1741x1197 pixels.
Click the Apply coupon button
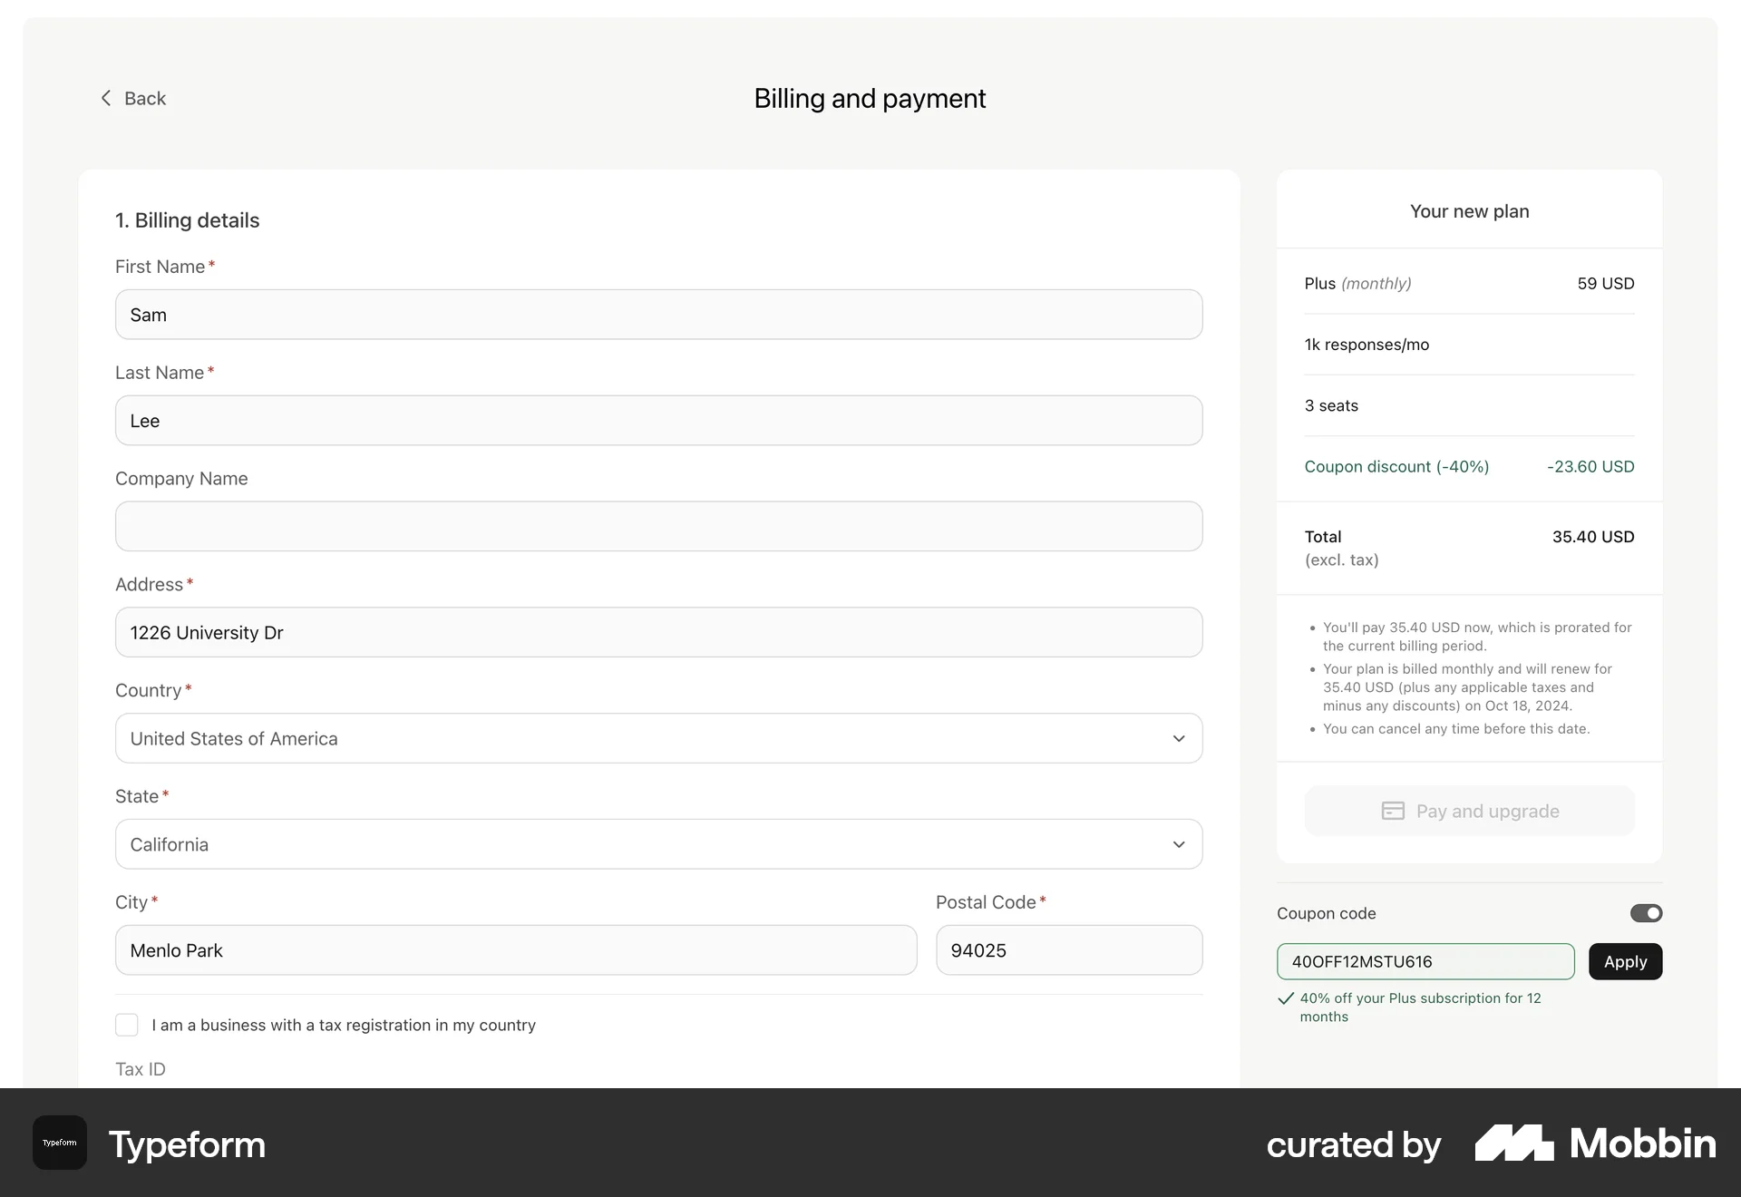tap(1625, 961)
